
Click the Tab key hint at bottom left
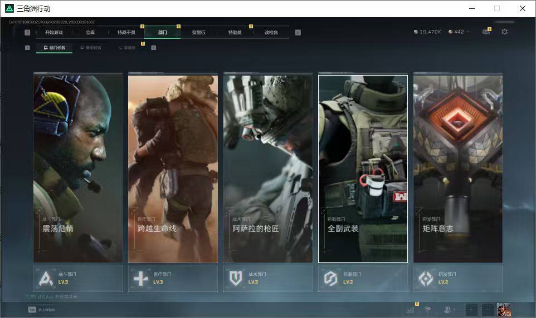click(x=32, y=310)
